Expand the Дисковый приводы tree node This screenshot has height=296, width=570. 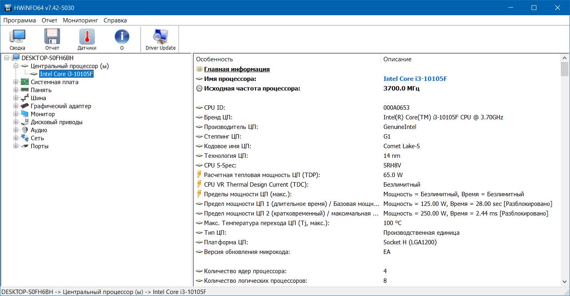tap(16, 122)
